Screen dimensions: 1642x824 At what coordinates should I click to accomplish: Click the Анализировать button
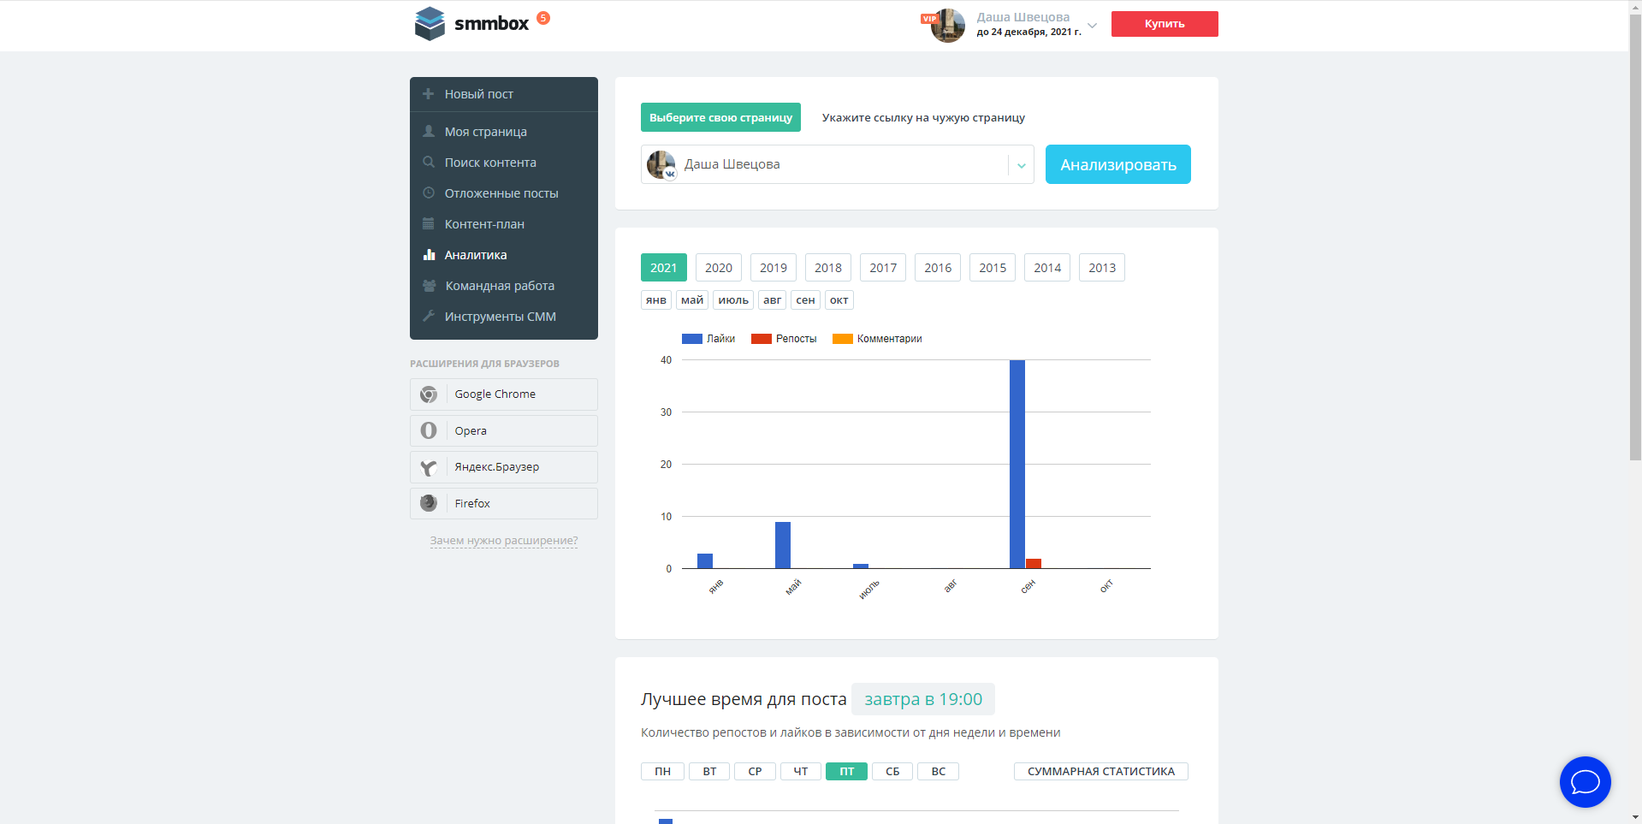(1117, 164)
